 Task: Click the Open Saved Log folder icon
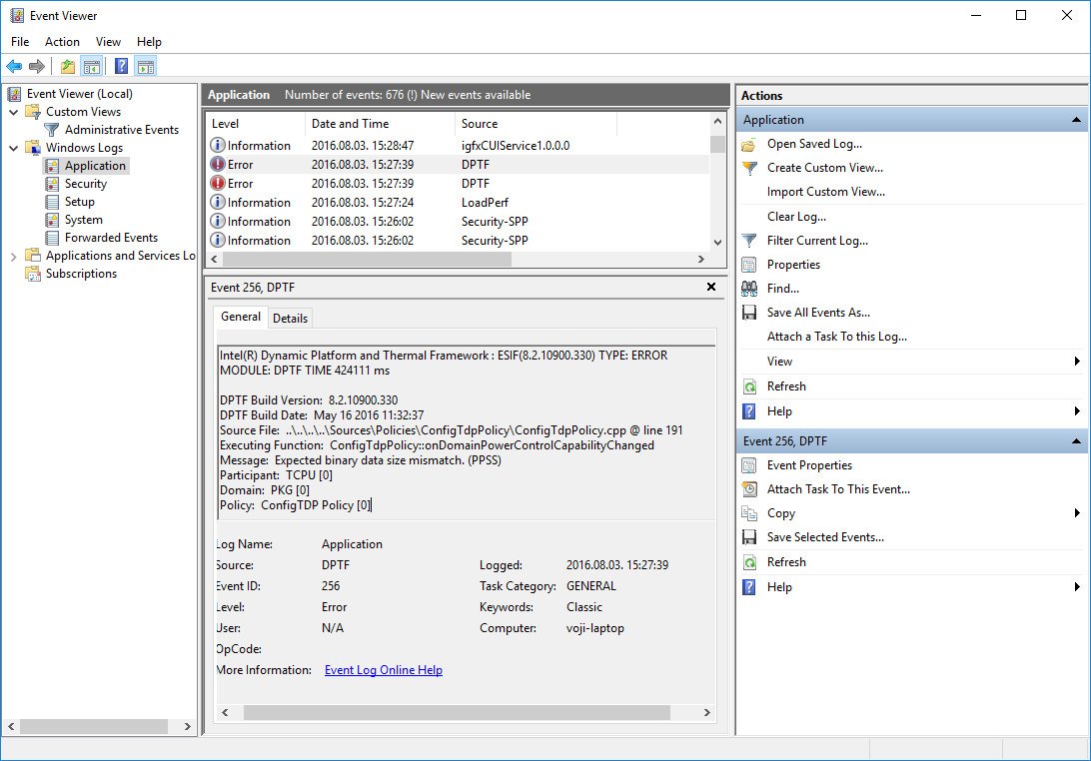(x=749, y=144)
